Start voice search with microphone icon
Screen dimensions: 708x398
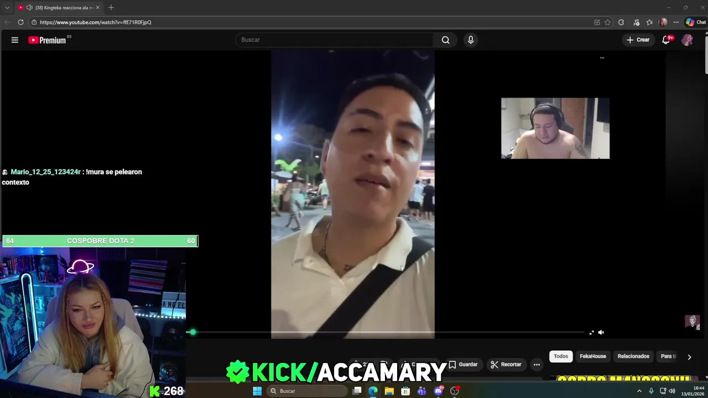[471, 40]
